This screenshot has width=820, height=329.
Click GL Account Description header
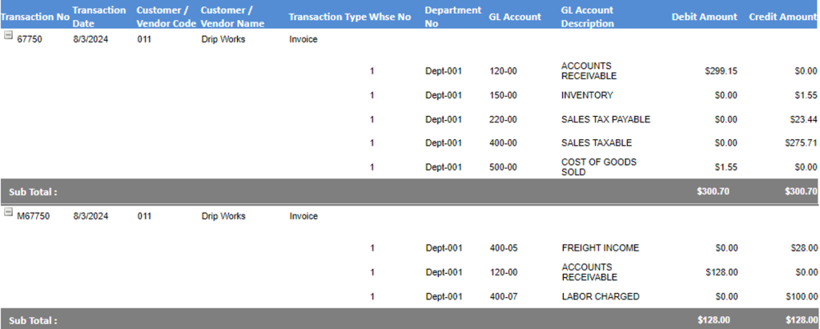tap(587, 17)
